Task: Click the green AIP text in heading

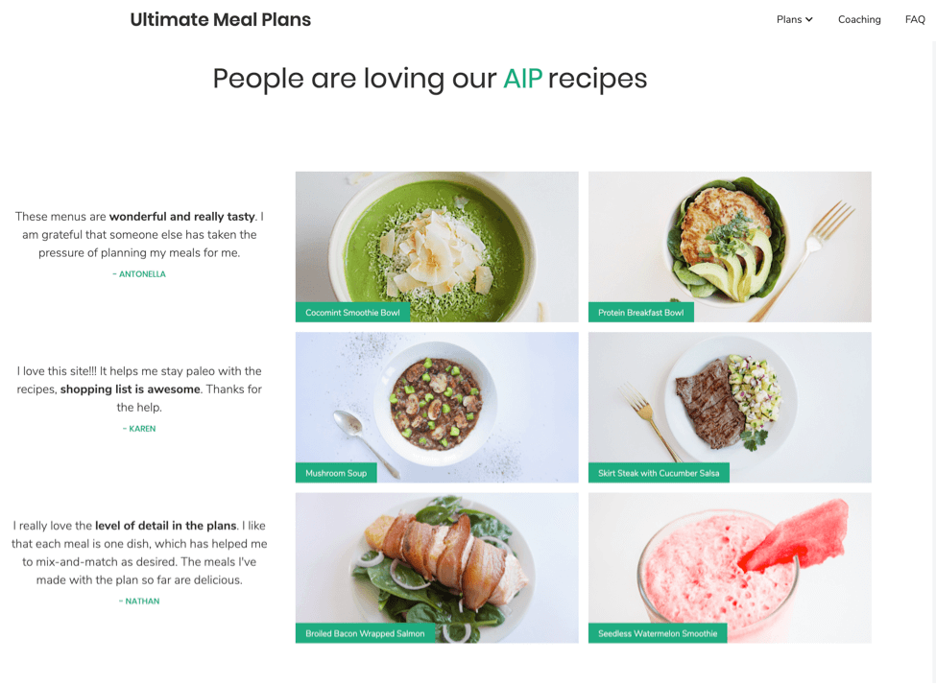Action: tap(522, 79)
